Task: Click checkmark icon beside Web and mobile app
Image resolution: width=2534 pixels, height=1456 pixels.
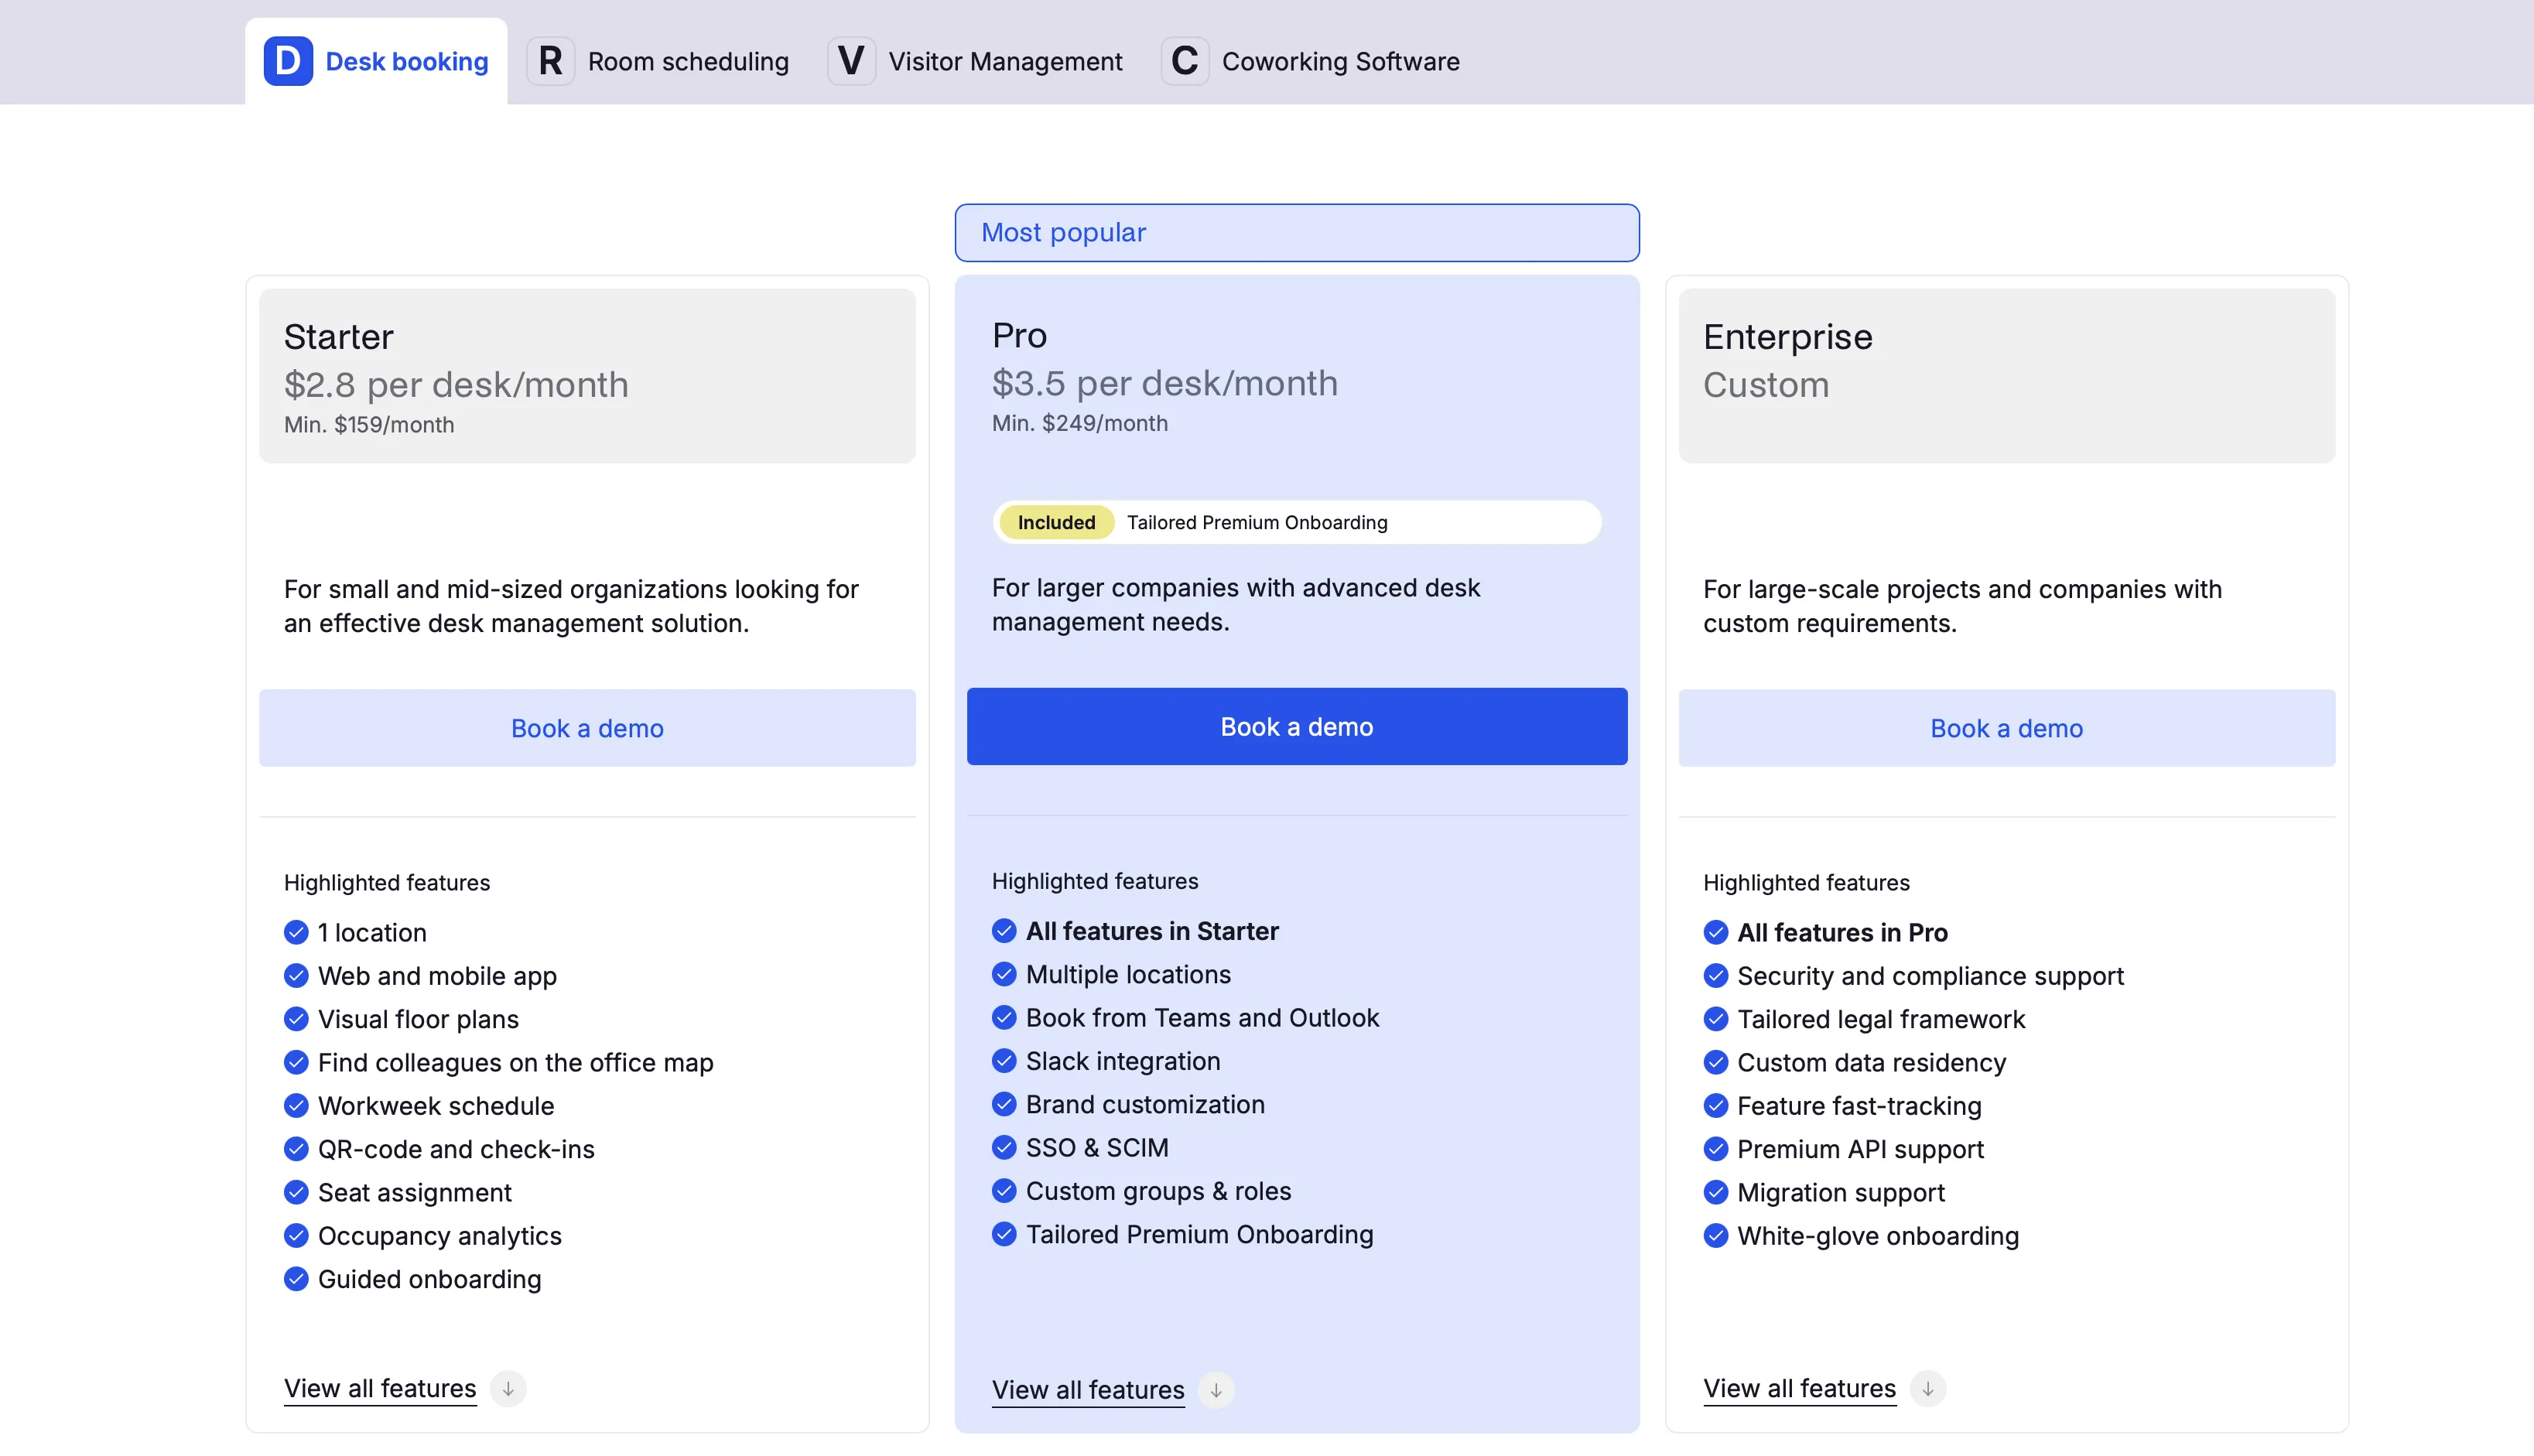Action: 296,975
